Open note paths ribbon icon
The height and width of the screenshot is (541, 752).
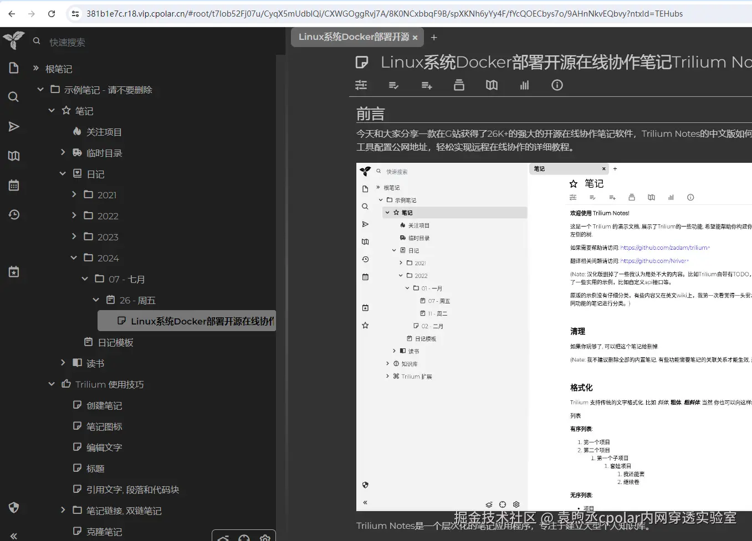pos(459,85)
